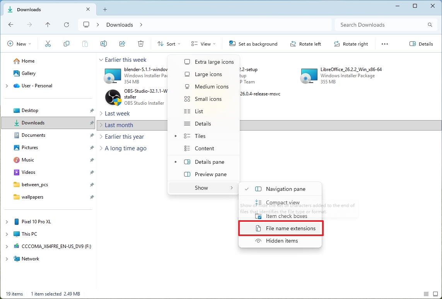Delete selection using the trash icon
Screen dimensions: 442x299
point(140,44)
